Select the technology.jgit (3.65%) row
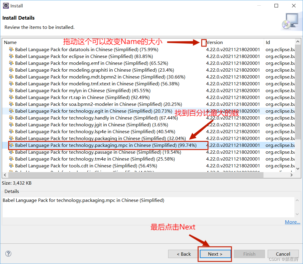Image resolution: width=303 pixels, height=264 pixels. [x=149, y=125]
